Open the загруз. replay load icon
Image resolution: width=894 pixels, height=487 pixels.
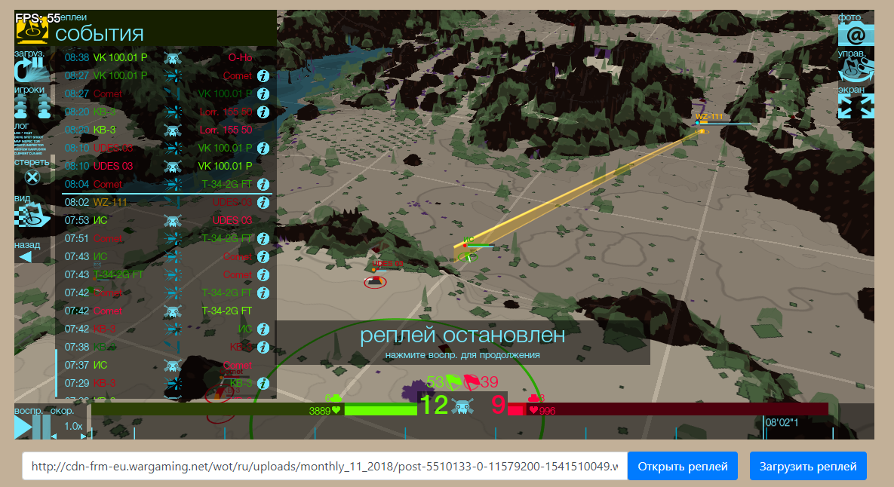pos(32,70)
